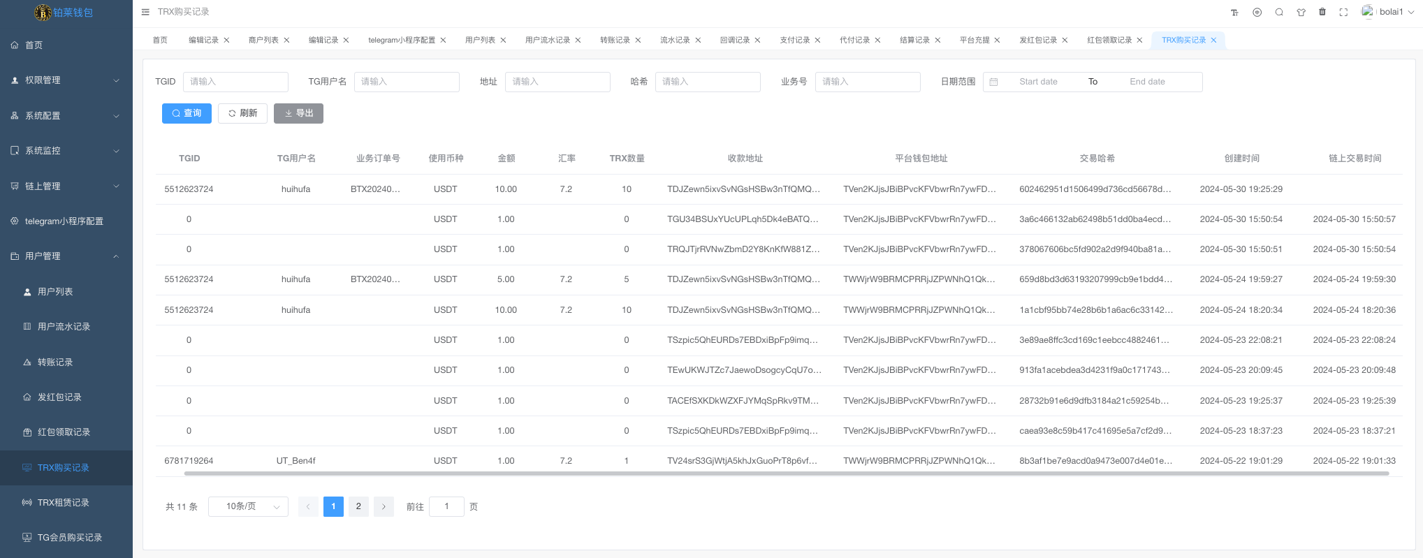Open the 10条/页 page size dropdown

coord(248,506)
